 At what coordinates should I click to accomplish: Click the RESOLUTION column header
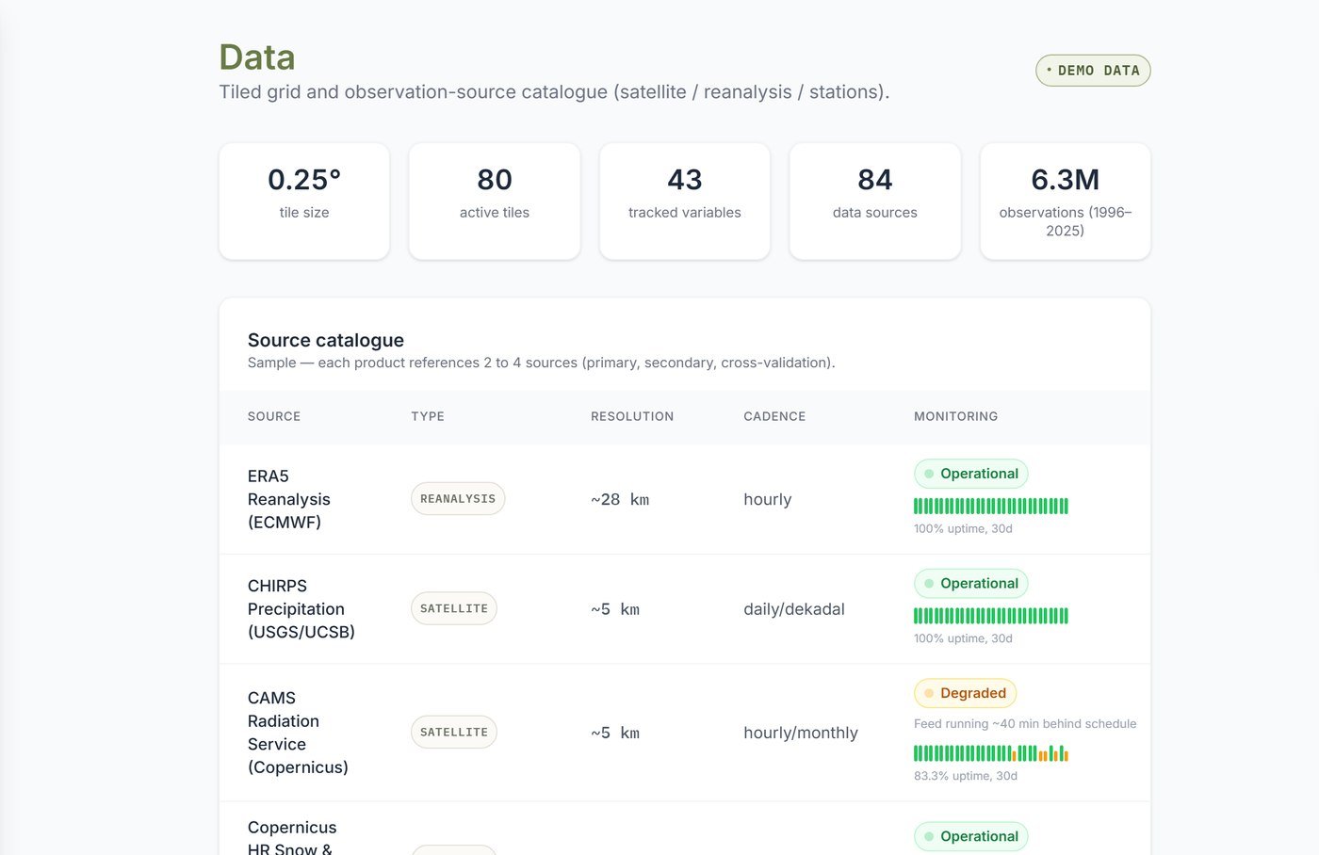(632, 416)
